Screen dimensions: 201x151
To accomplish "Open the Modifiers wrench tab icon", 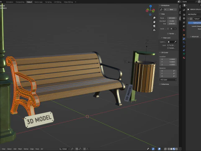I will click(184, 39).
